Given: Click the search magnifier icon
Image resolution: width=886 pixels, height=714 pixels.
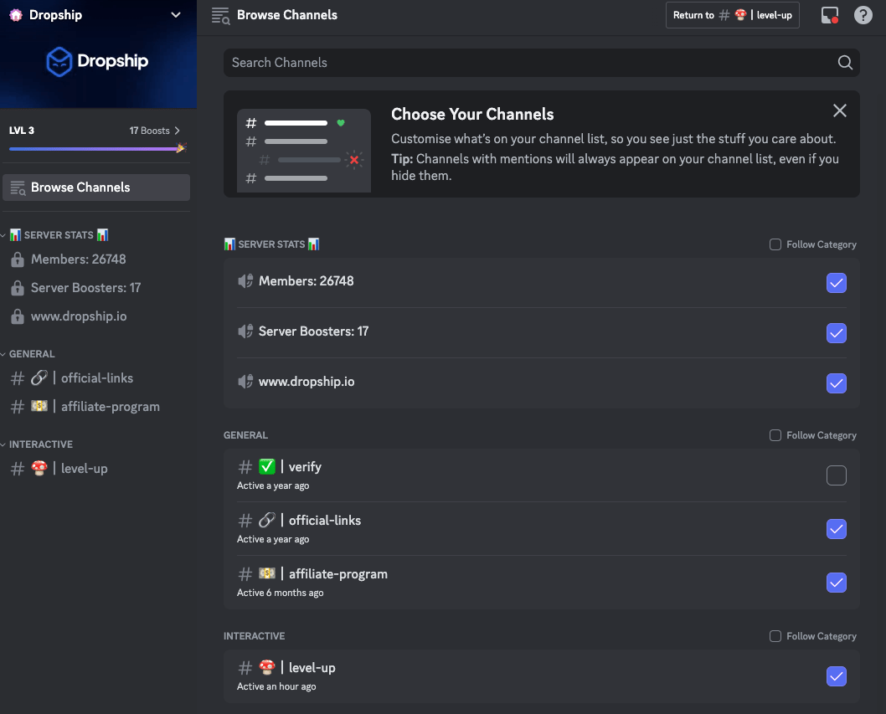Looking at the screenshot, I should [845, 63].
